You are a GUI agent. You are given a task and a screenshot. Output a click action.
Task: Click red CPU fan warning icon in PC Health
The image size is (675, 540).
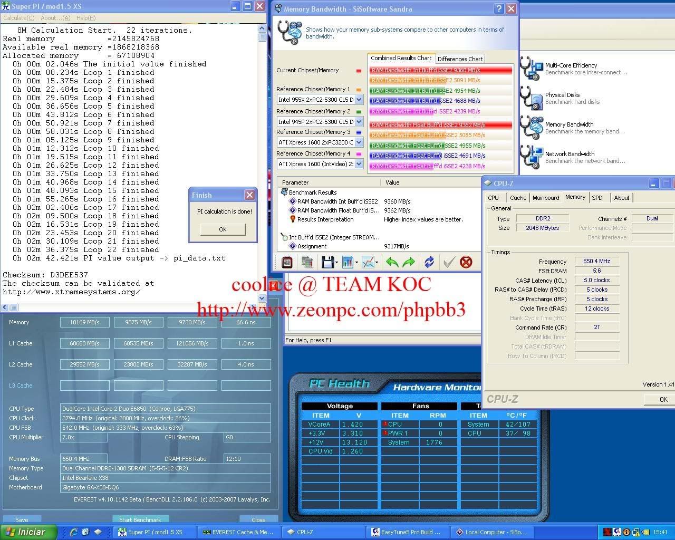click(385, 424)
